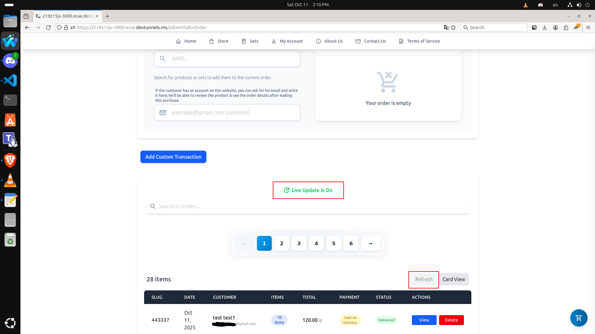
Task: Click the floating shopping cart icon
Action: [x=579, y=318]
